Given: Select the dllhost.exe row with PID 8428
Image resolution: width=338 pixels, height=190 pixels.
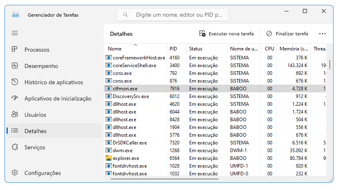Looking at the screenshot, I should click(x=215, y=119).
